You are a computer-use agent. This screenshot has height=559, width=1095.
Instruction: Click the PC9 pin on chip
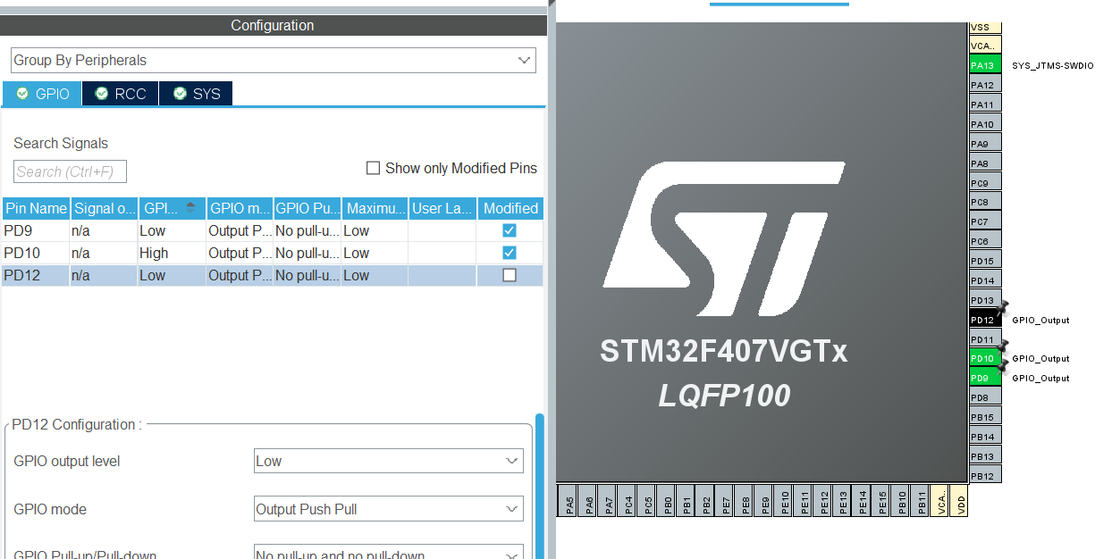click(x=985, y=183)
